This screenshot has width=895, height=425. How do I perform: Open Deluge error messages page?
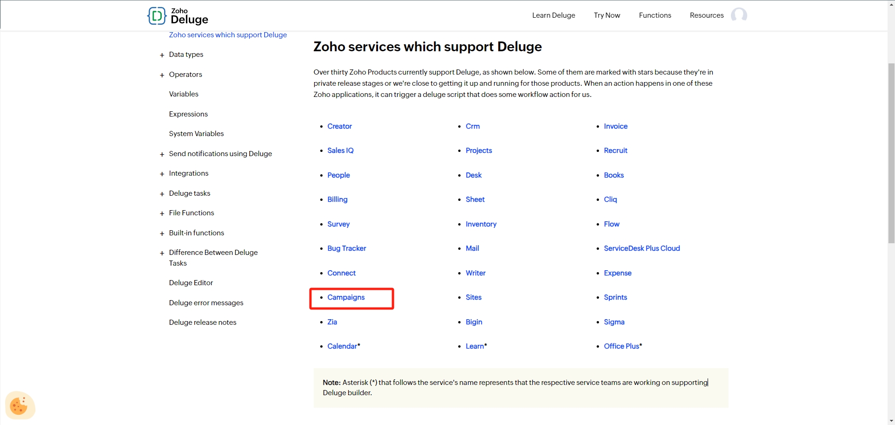pyautogui.click(x=206, y=303)
